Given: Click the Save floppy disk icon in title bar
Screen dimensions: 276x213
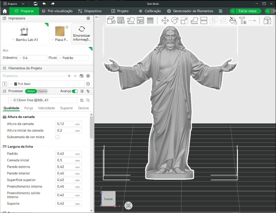Looking at the screenshot, I should point(35,4).
